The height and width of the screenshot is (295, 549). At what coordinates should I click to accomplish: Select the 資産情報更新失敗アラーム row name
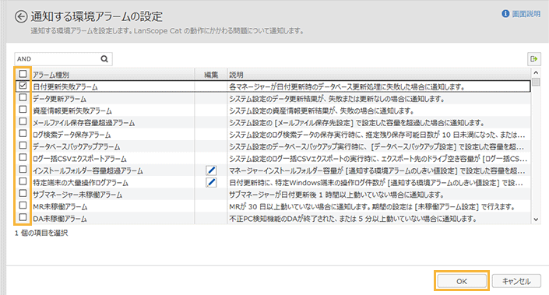[72, 111]
